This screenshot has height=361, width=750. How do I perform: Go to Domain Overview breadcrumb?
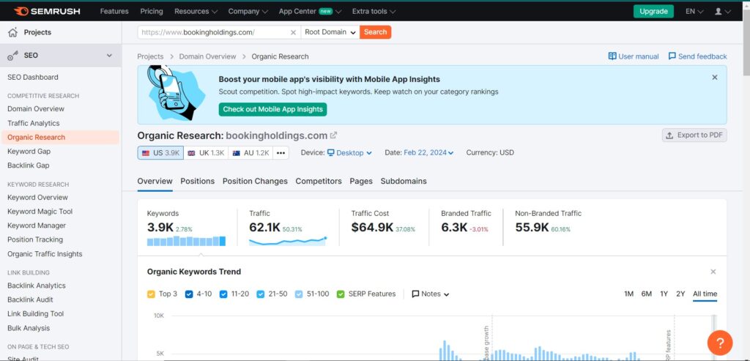[207, 56]
